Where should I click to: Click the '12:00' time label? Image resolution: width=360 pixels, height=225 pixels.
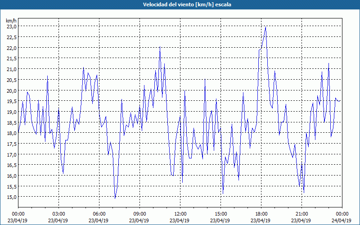point(180,214)
